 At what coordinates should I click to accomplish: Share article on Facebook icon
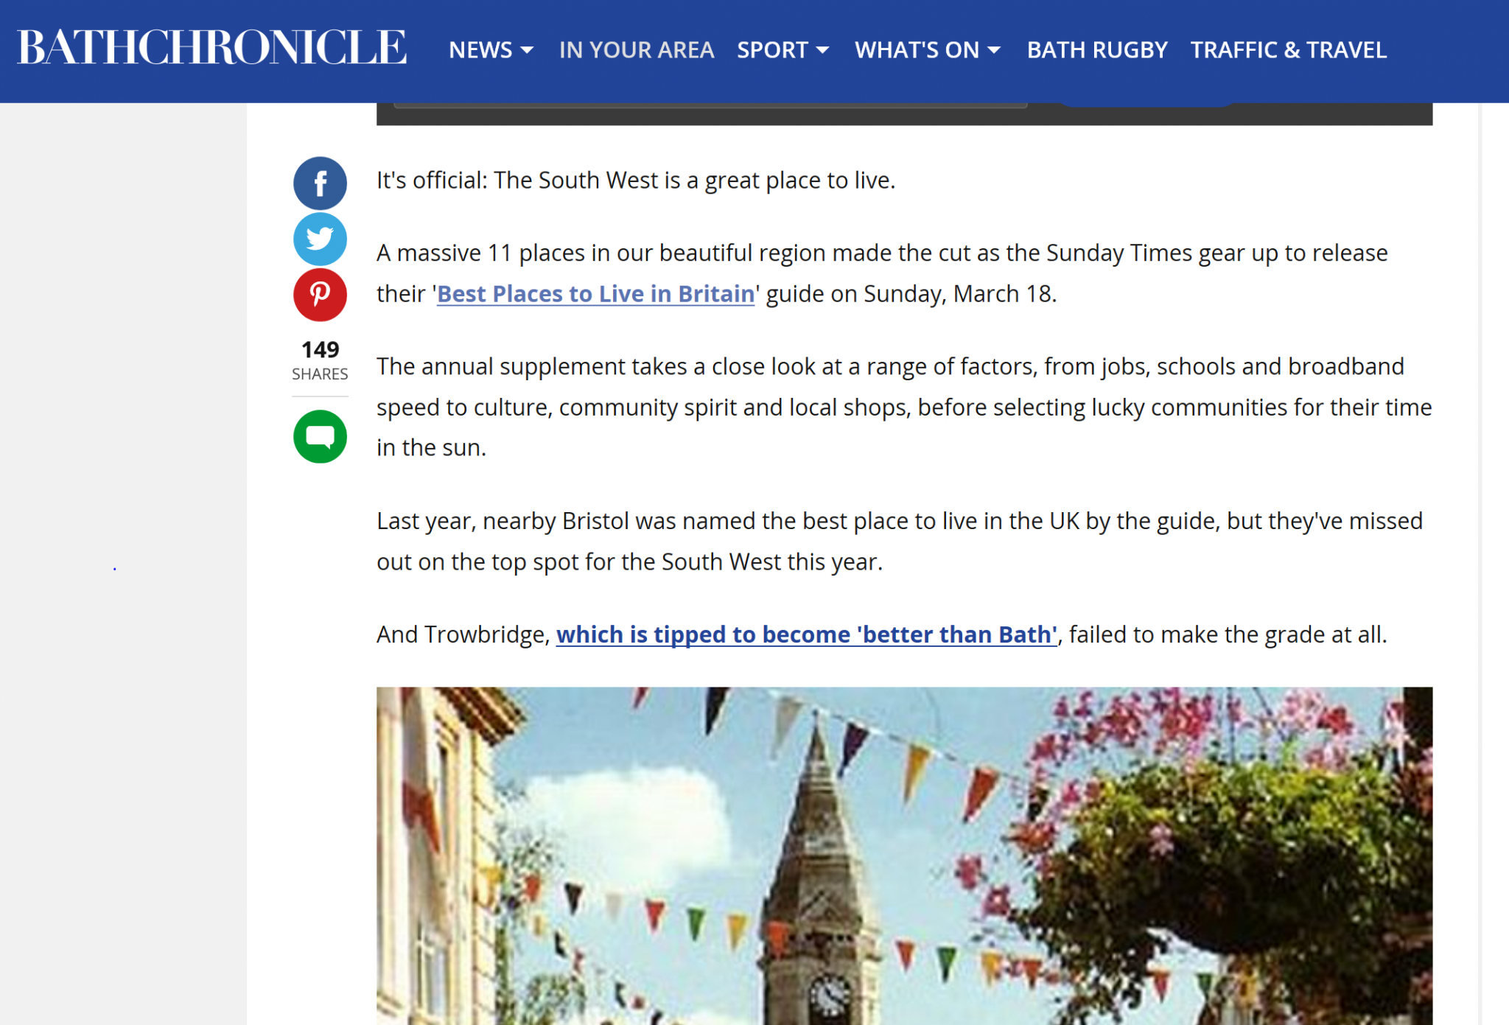point(320,183)
